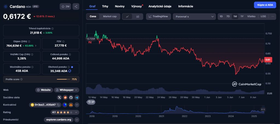Click the chart range slider pause handle
This screenshot has width=280, height=124.
(x=263, y=109)
